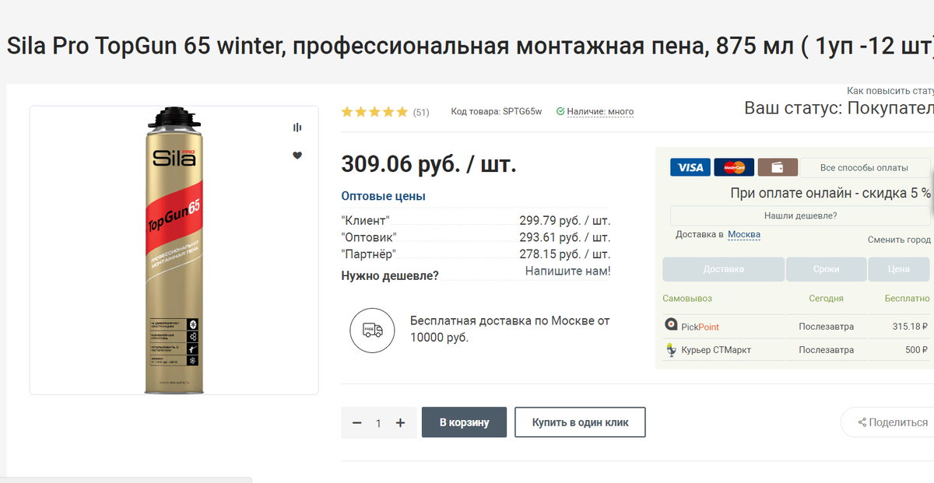Select the Курьер СТМаркт delivery option
This screenshot has height=483, width=934.
796,350
